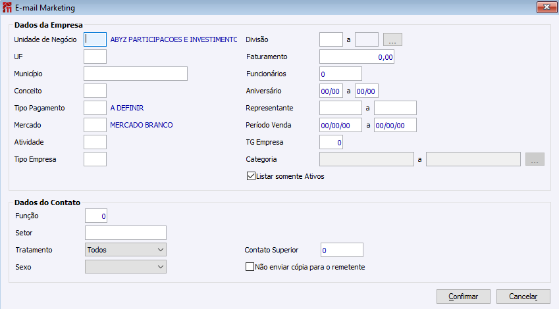Select the Município text field
559x309 pixels.
(136, 74)
